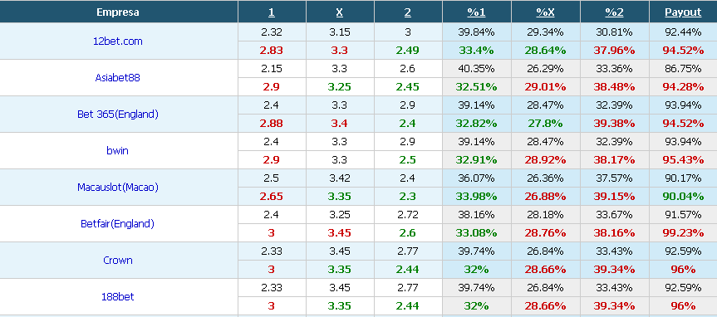Sort by the %2 column header

click(x=614, y=12)
